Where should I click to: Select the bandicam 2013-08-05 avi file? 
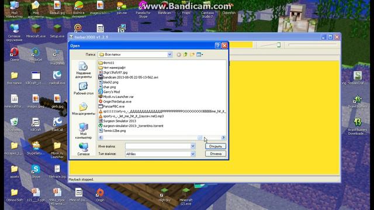pos(129,78)
